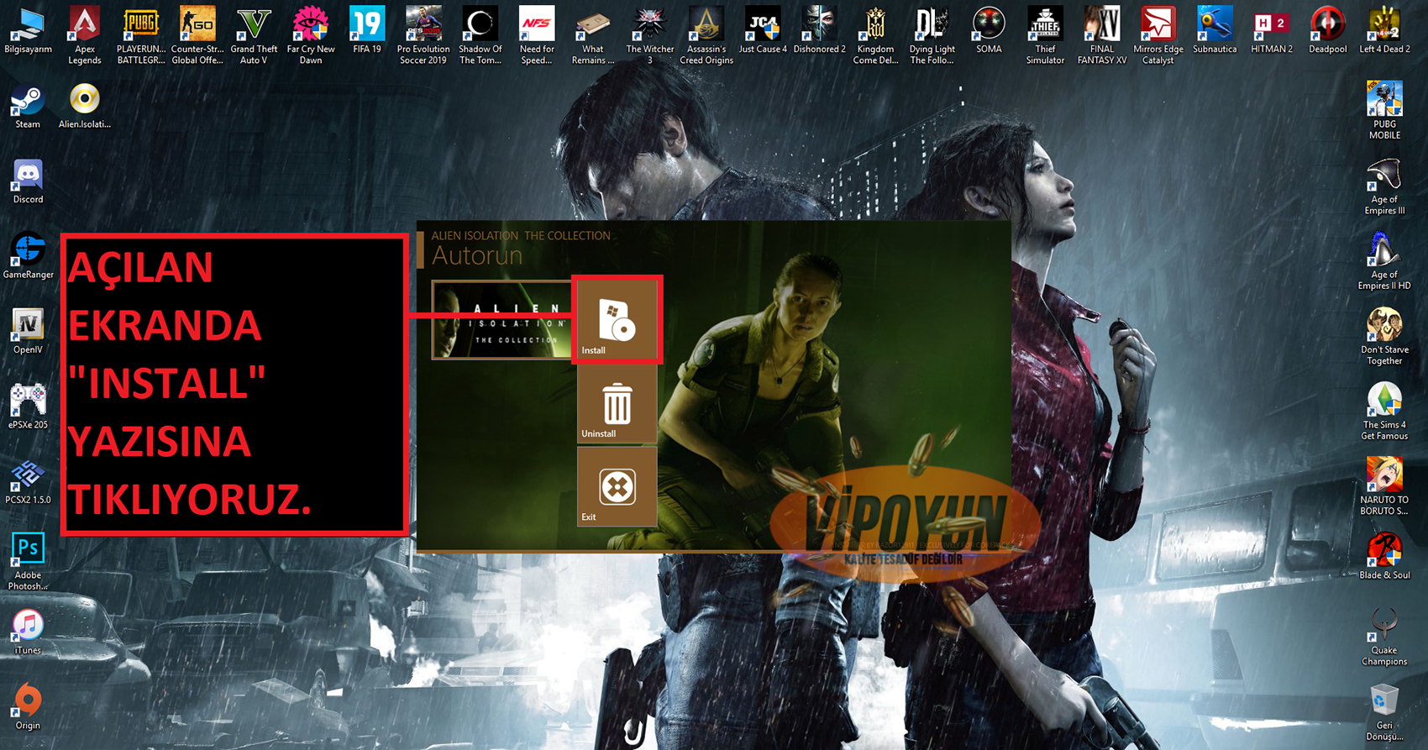Screen dimensions: 1428x750
Task: Select the Dying Light The Following icon
Action: (x=932, y=35)
